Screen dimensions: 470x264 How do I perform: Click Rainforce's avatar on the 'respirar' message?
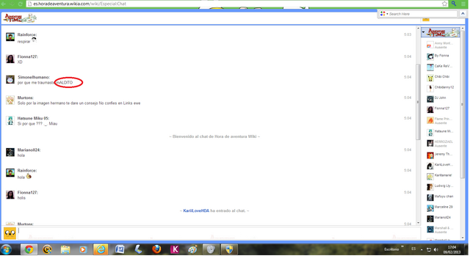(x=10, y=37)
